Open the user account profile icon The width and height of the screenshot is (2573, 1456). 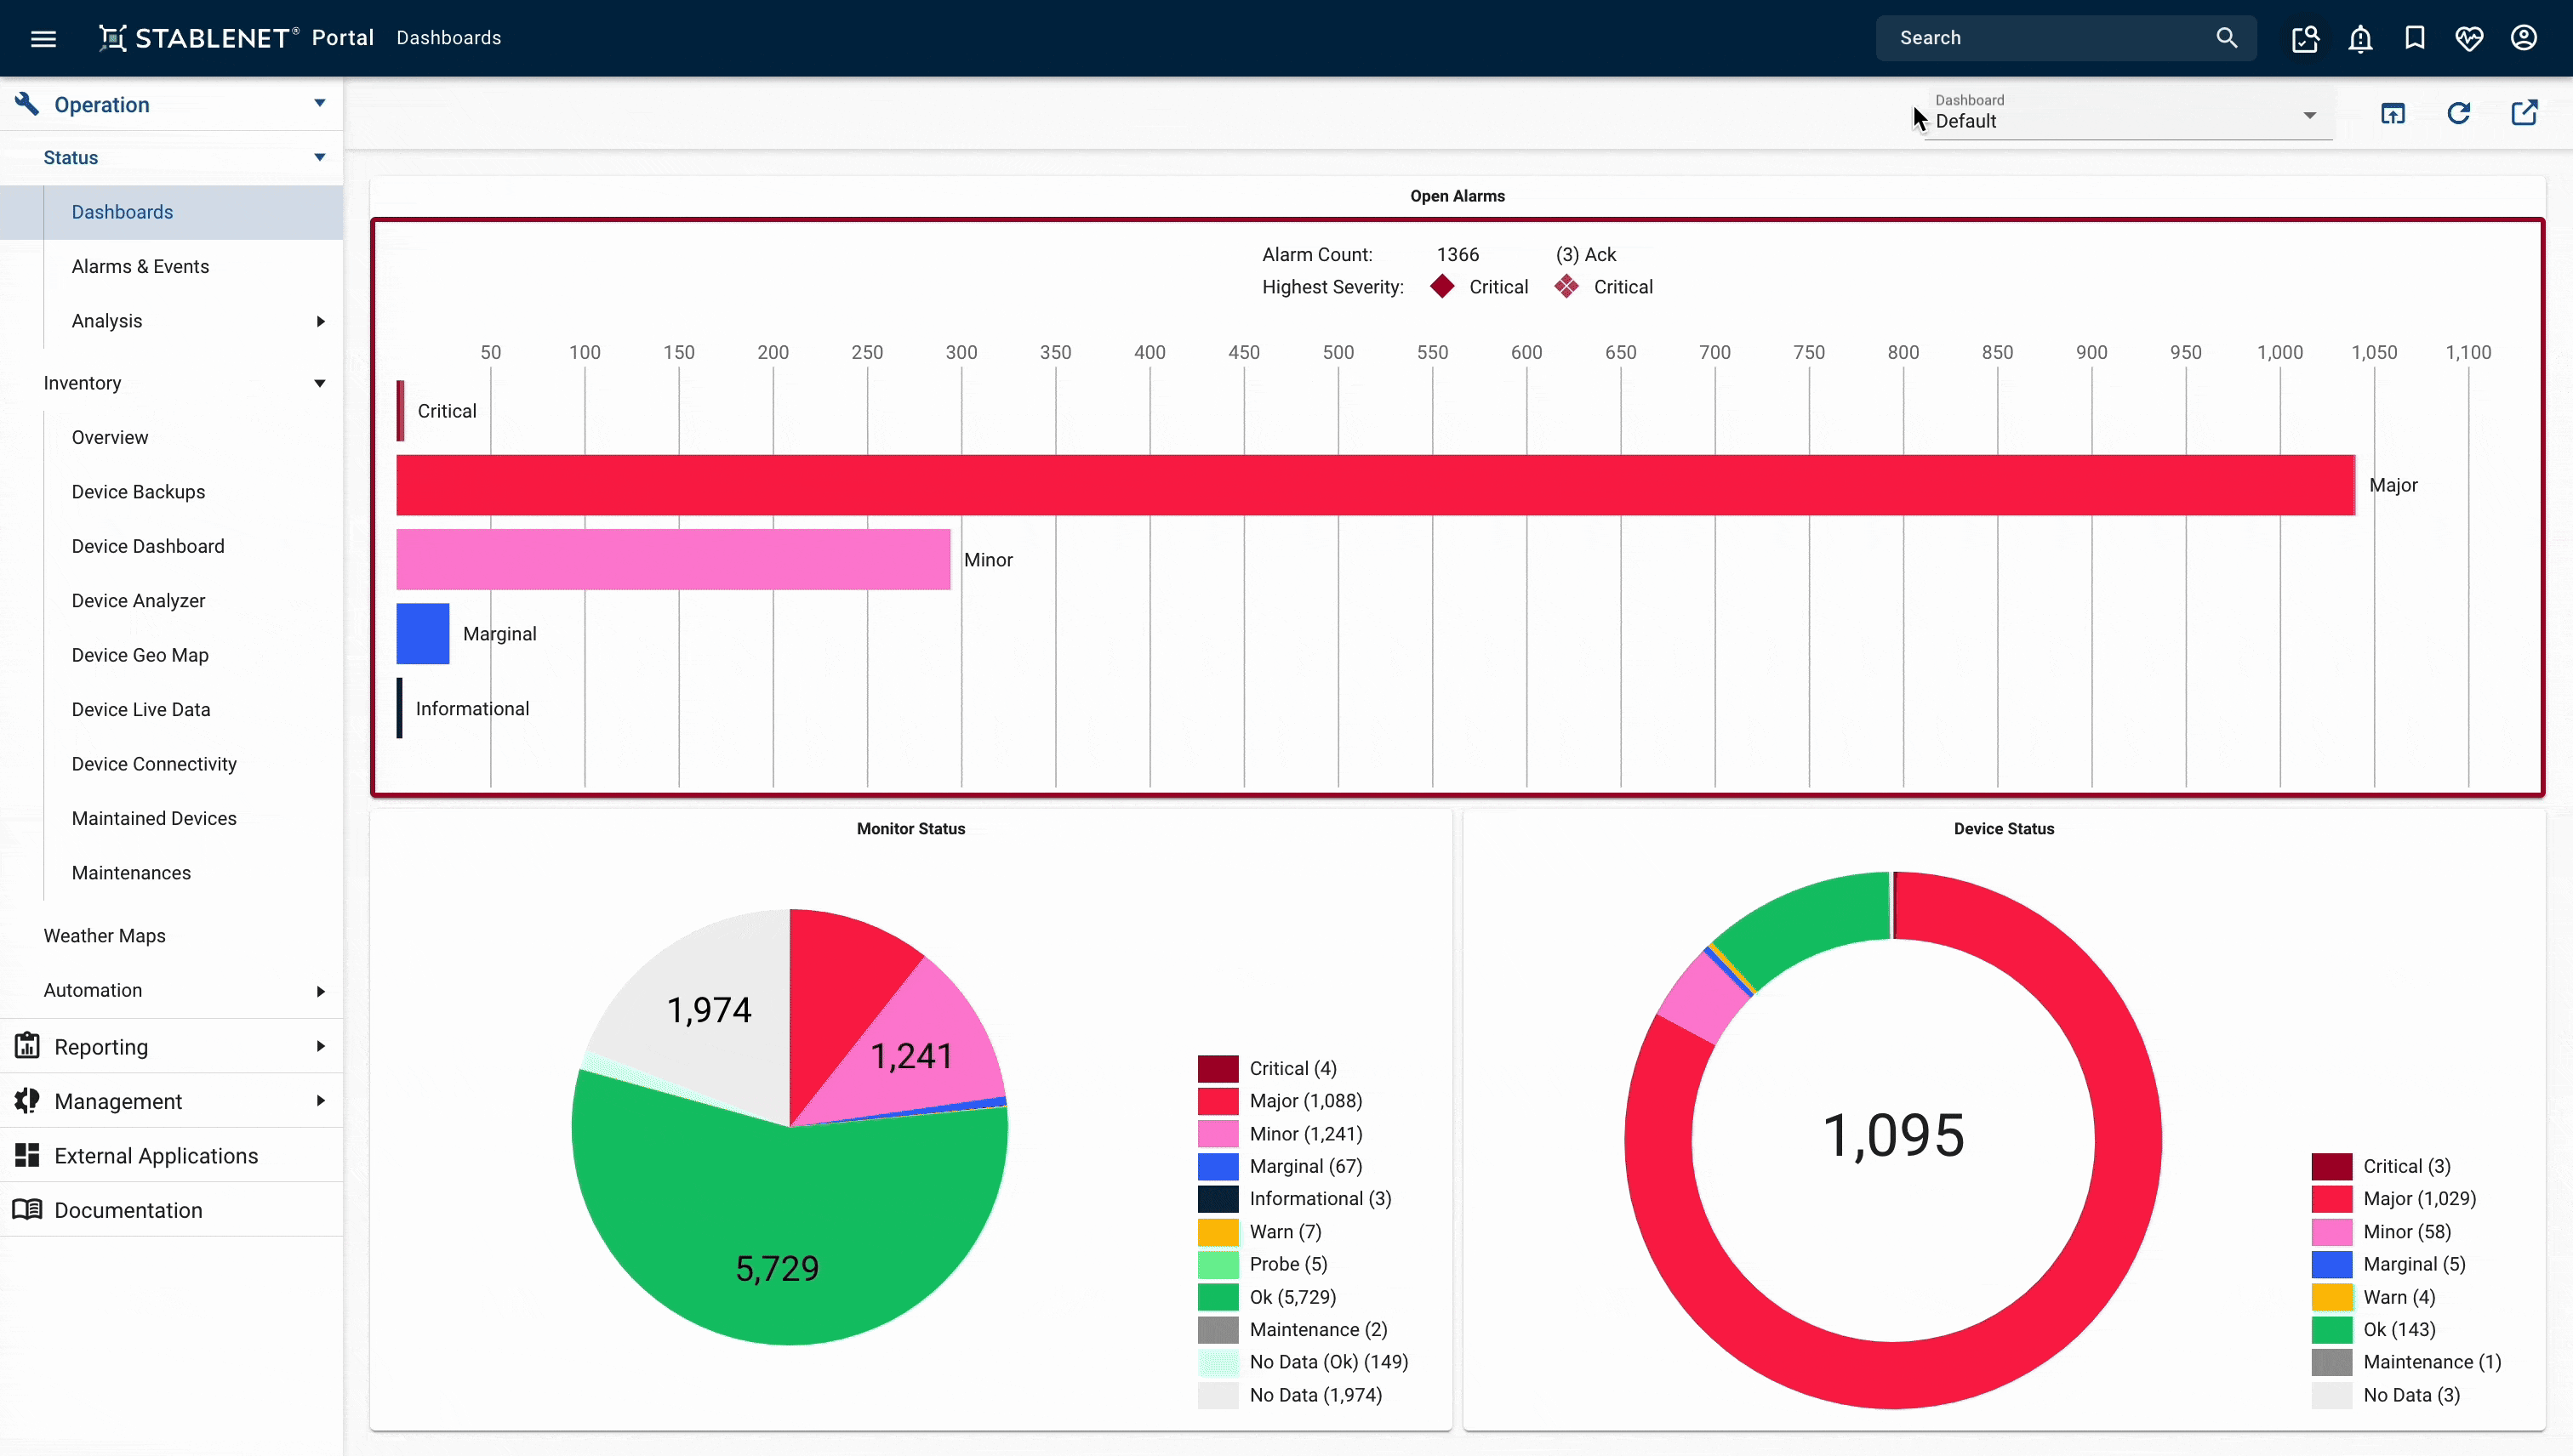2524,38
